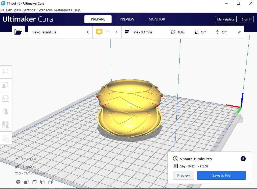257x189 pixels.
Task: Expand the material configuration chevron
Action: (116, 32)
